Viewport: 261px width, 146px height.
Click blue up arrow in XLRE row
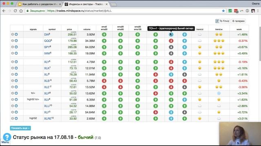171,118
